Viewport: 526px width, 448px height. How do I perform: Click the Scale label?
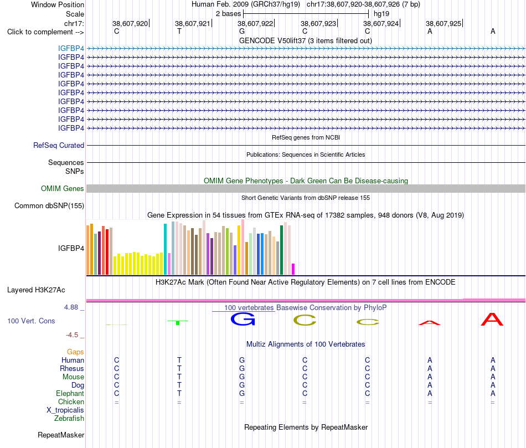coord(75,14)
